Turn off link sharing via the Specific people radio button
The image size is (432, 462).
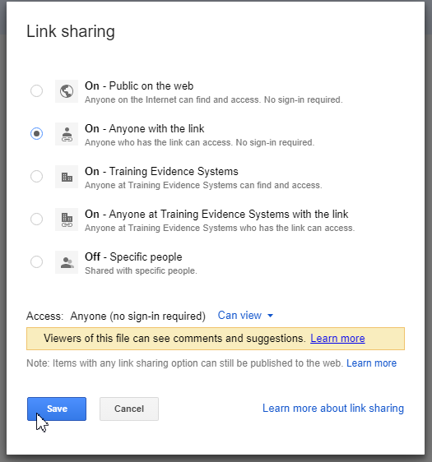pyautogui.click(x=36, y=261)
